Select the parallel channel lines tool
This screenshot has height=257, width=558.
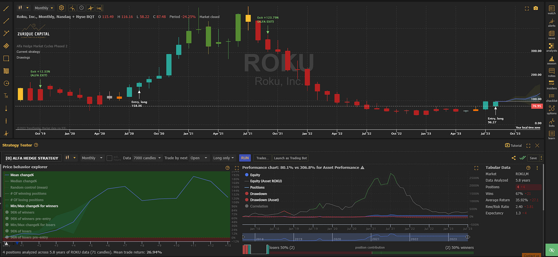click(6, 46)
